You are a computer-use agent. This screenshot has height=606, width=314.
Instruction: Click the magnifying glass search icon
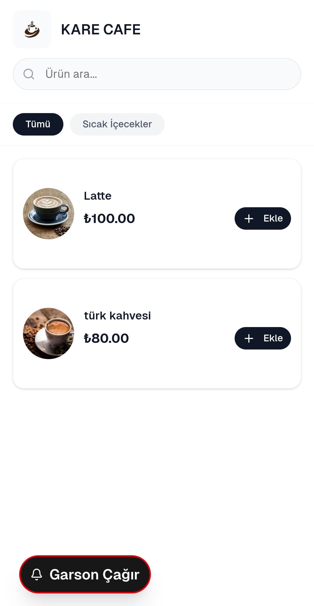pos(29,74)
